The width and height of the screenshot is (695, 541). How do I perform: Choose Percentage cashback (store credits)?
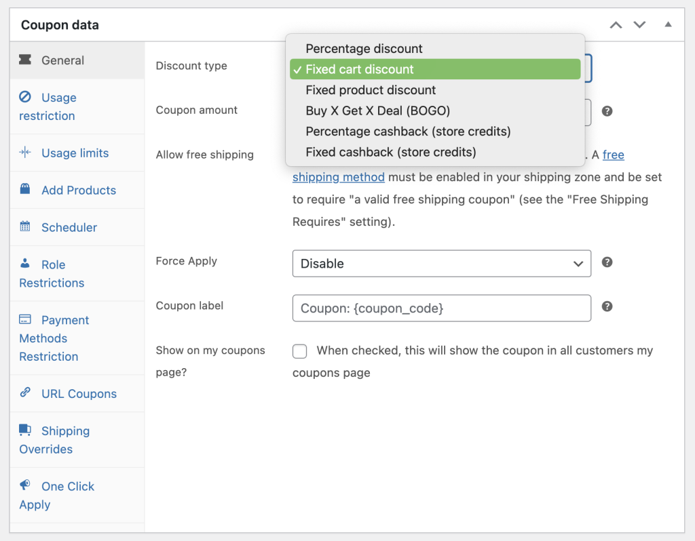click(435, 132)
